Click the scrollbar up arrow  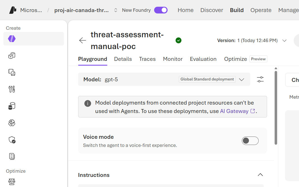pyautogui.click(x=276, y=68)
